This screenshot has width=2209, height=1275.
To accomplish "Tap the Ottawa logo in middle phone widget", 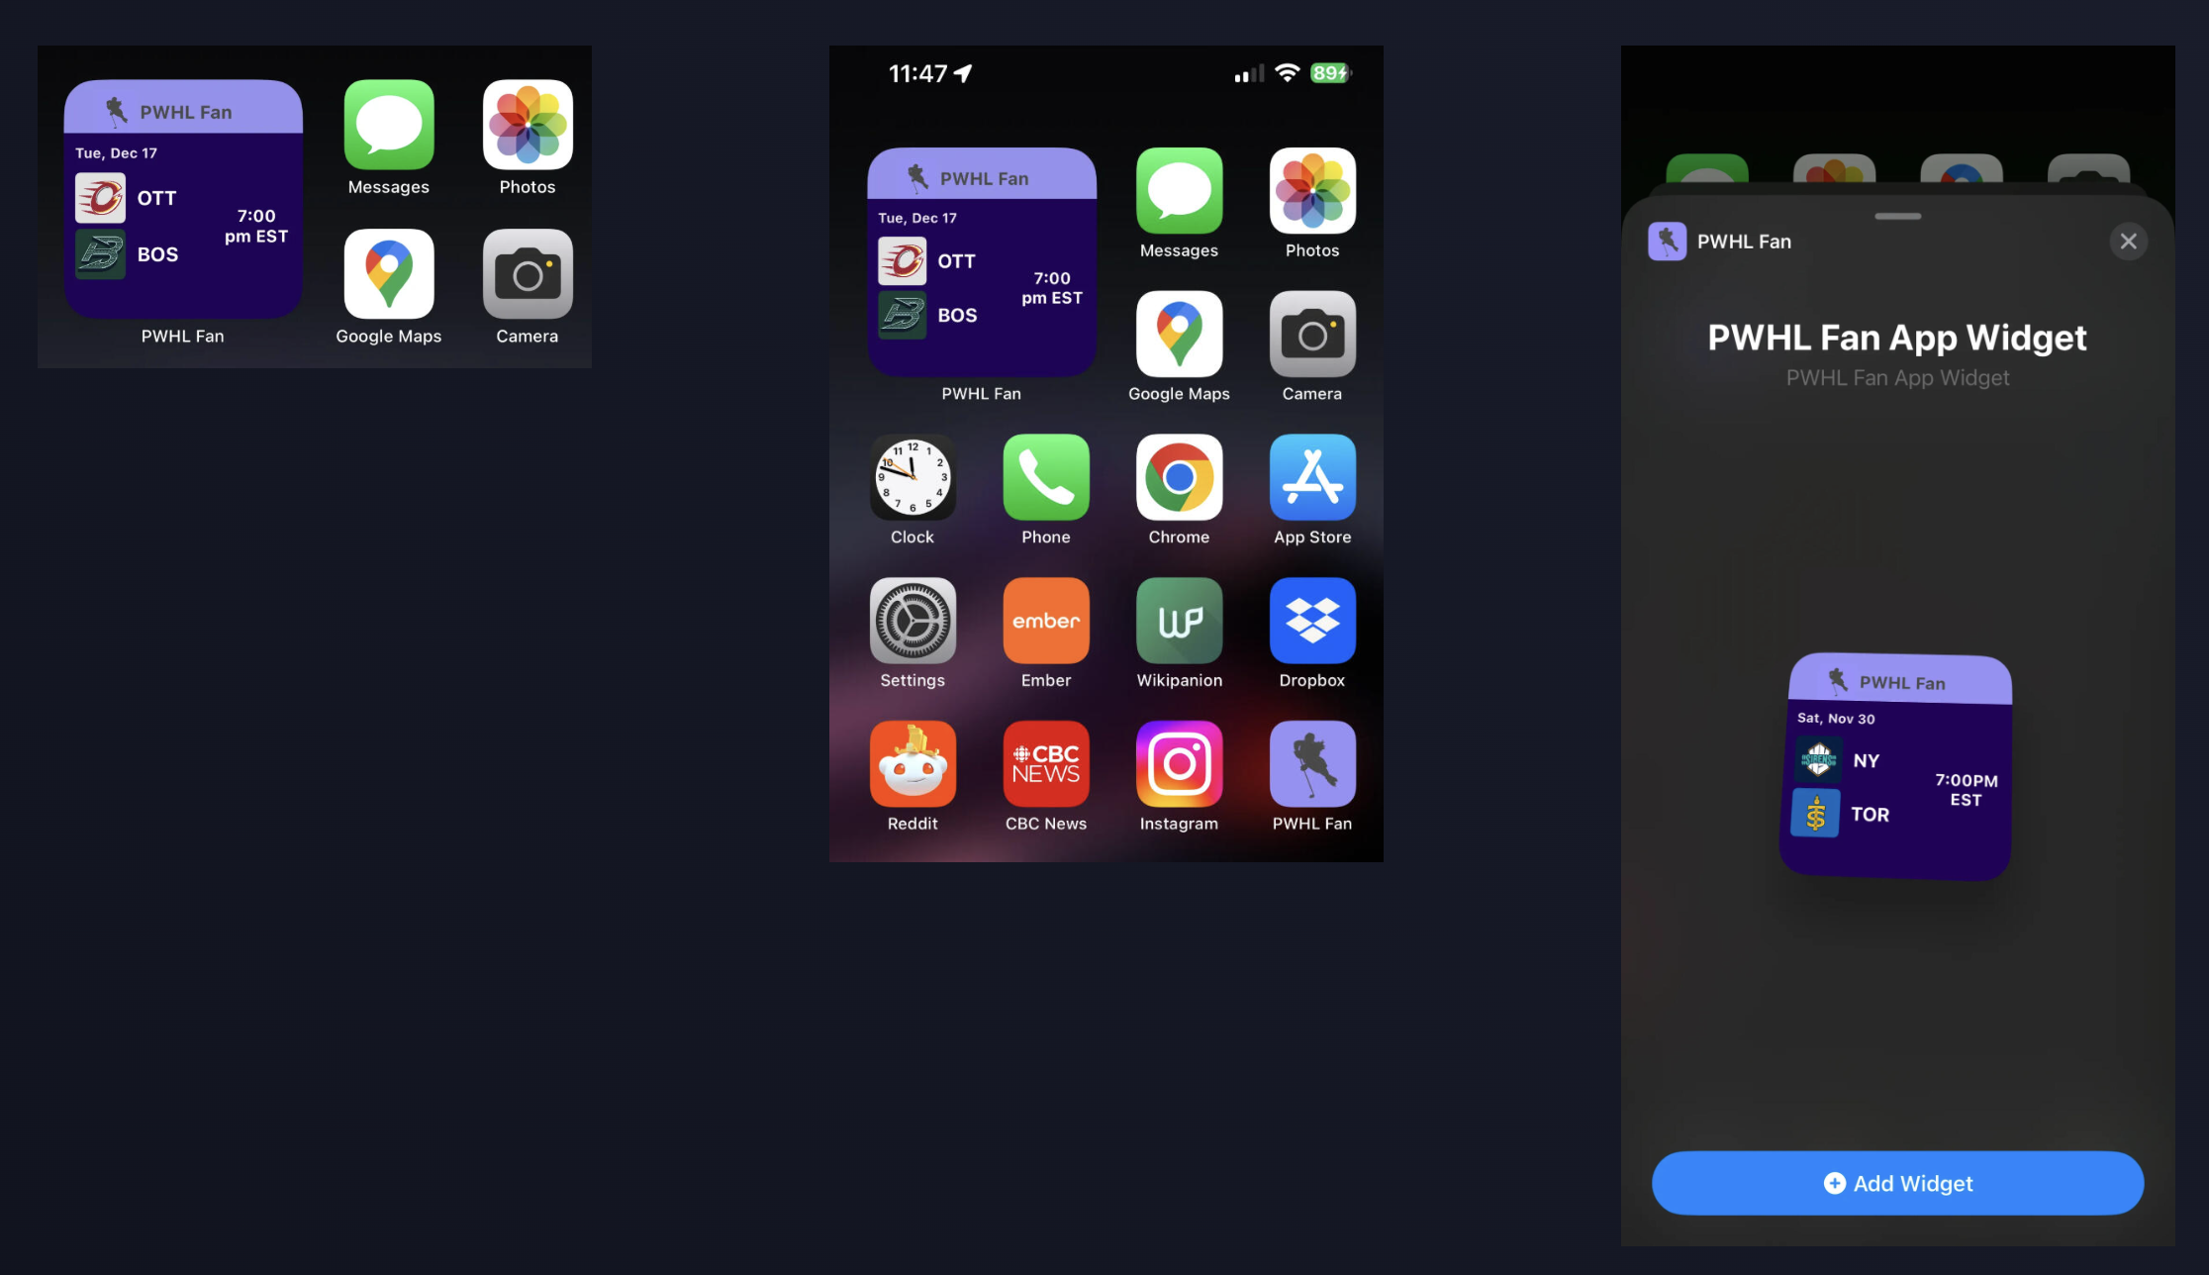I will [x=903, y=261].
